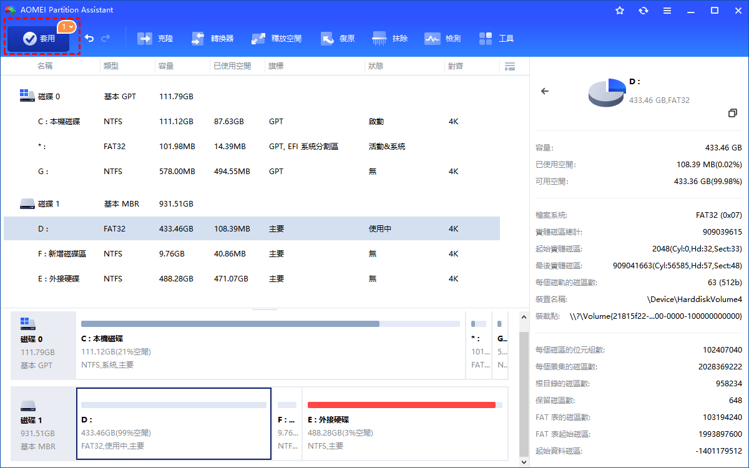This screenshot has height=468, width=749.
Task: Click the 使用中 status cell
Action: point(379,229)
